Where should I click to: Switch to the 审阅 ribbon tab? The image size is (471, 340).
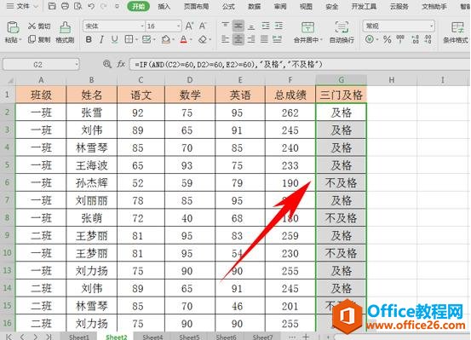click(x=280, y=6)
